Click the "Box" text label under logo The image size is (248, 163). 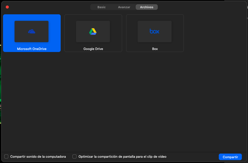(155, 49)
